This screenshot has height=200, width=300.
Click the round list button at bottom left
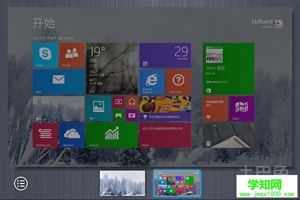point(21,183)
